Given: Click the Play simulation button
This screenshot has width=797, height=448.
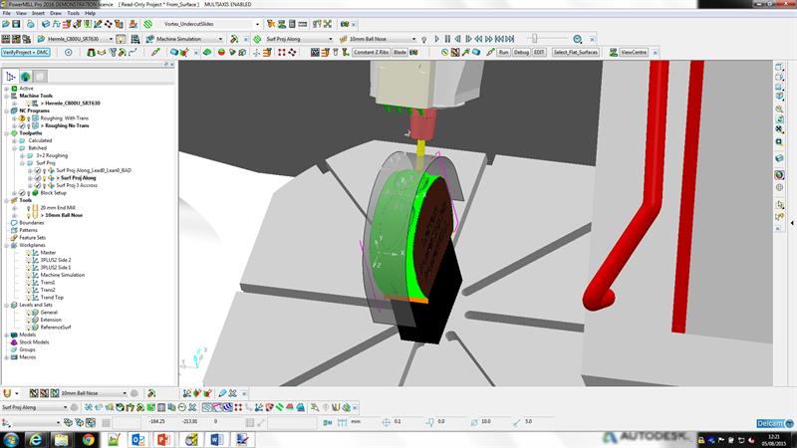Looking at the screenshot, I should [436, 39].
